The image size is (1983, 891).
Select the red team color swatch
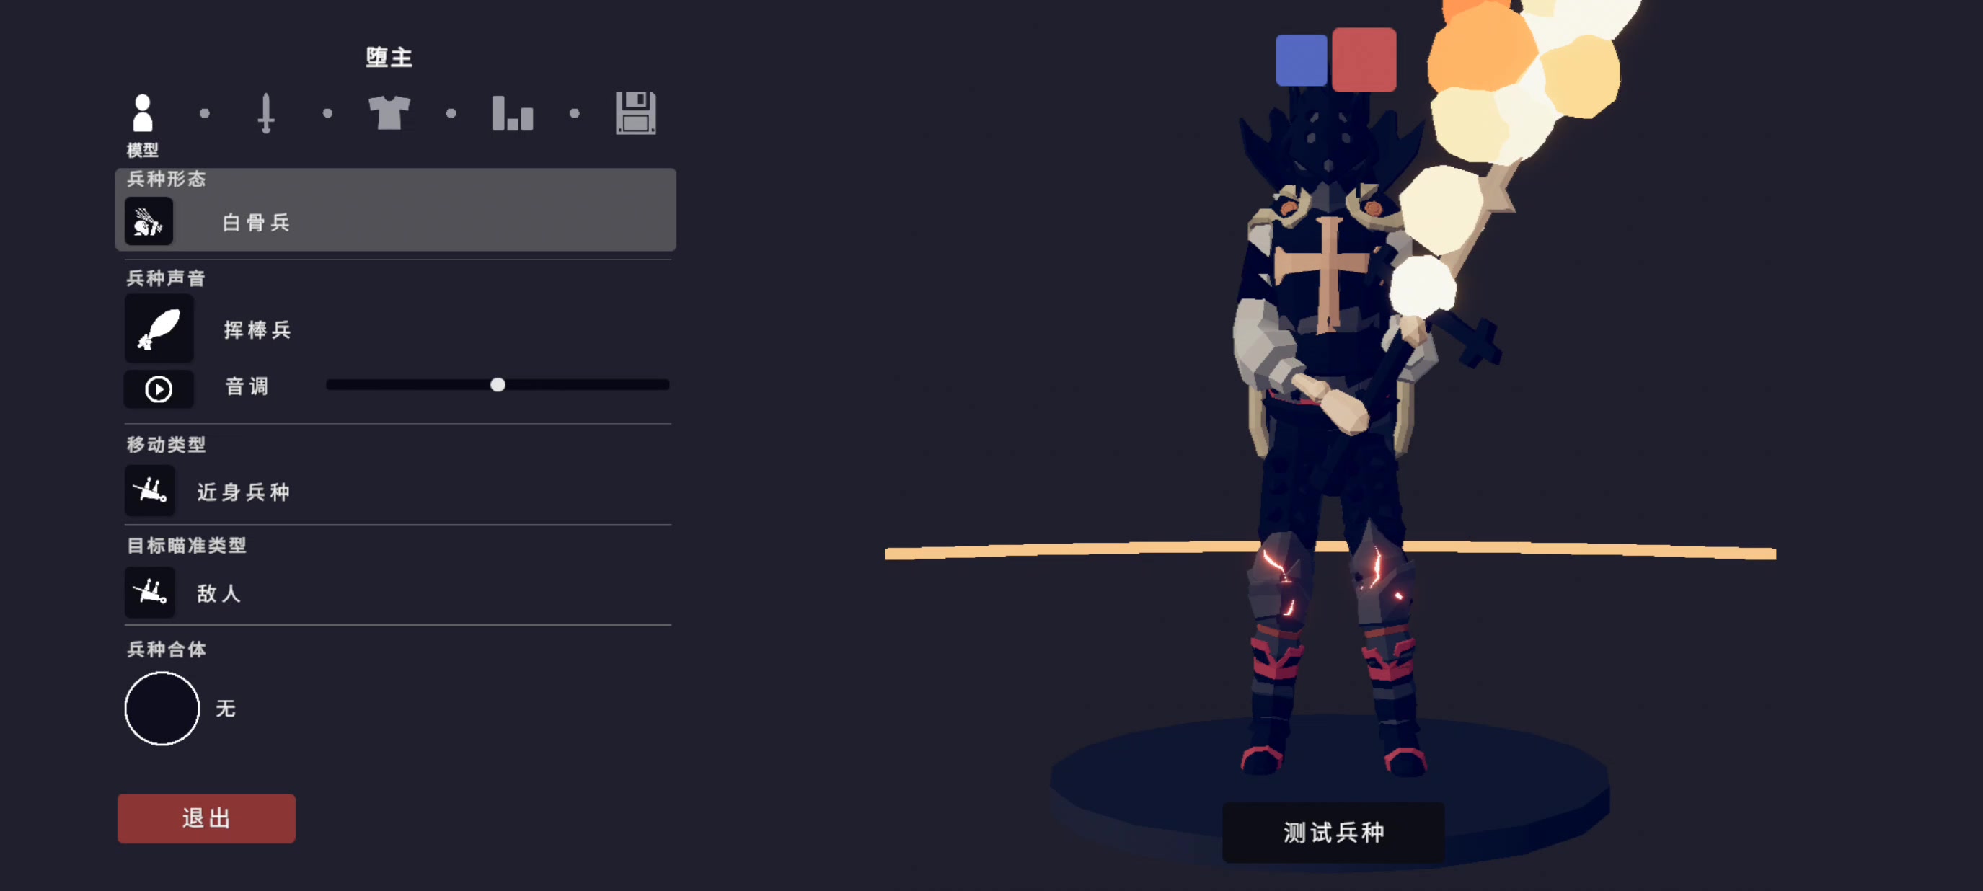[x=1364, y=60]
